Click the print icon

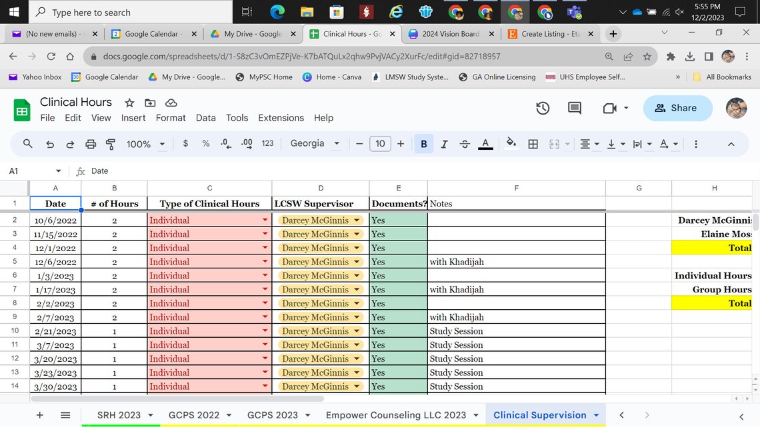point(91,143)
